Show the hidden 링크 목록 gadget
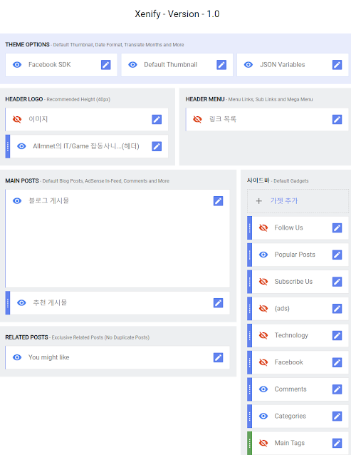 click(x=197, y=119)
